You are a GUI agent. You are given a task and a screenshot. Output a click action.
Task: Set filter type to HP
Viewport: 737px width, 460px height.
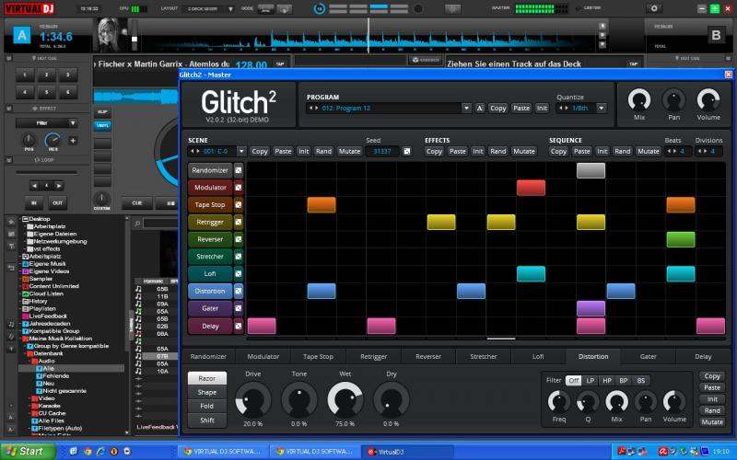click(607, 381)
